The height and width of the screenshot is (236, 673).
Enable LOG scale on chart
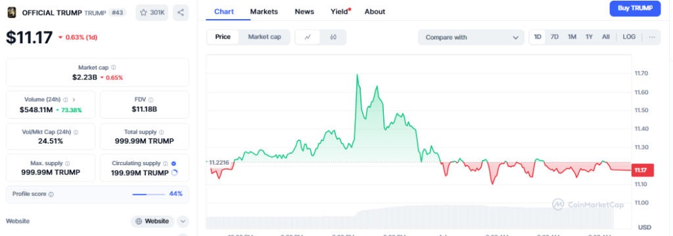point(629,37)
